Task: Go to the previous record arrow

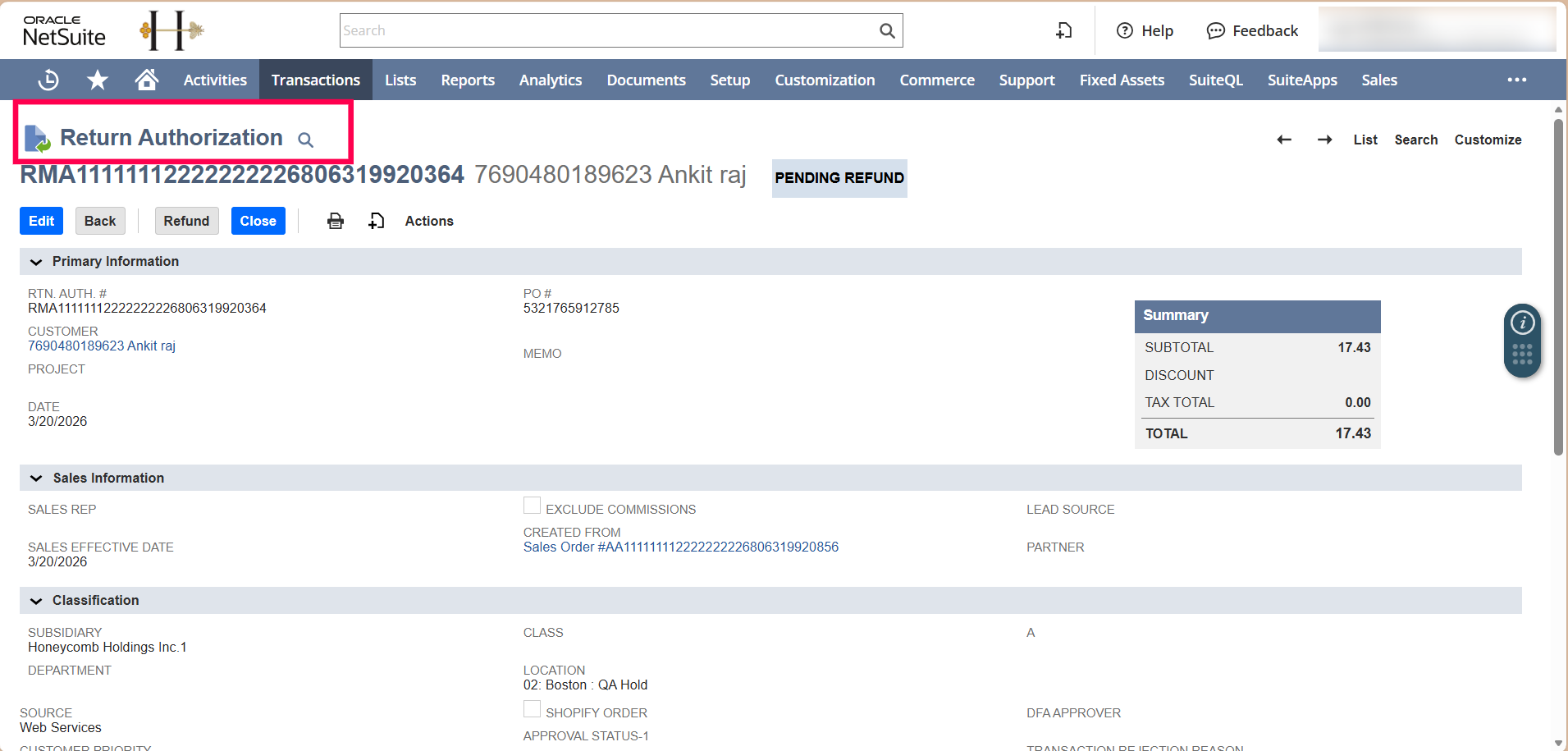Action: coord(1284,140)
